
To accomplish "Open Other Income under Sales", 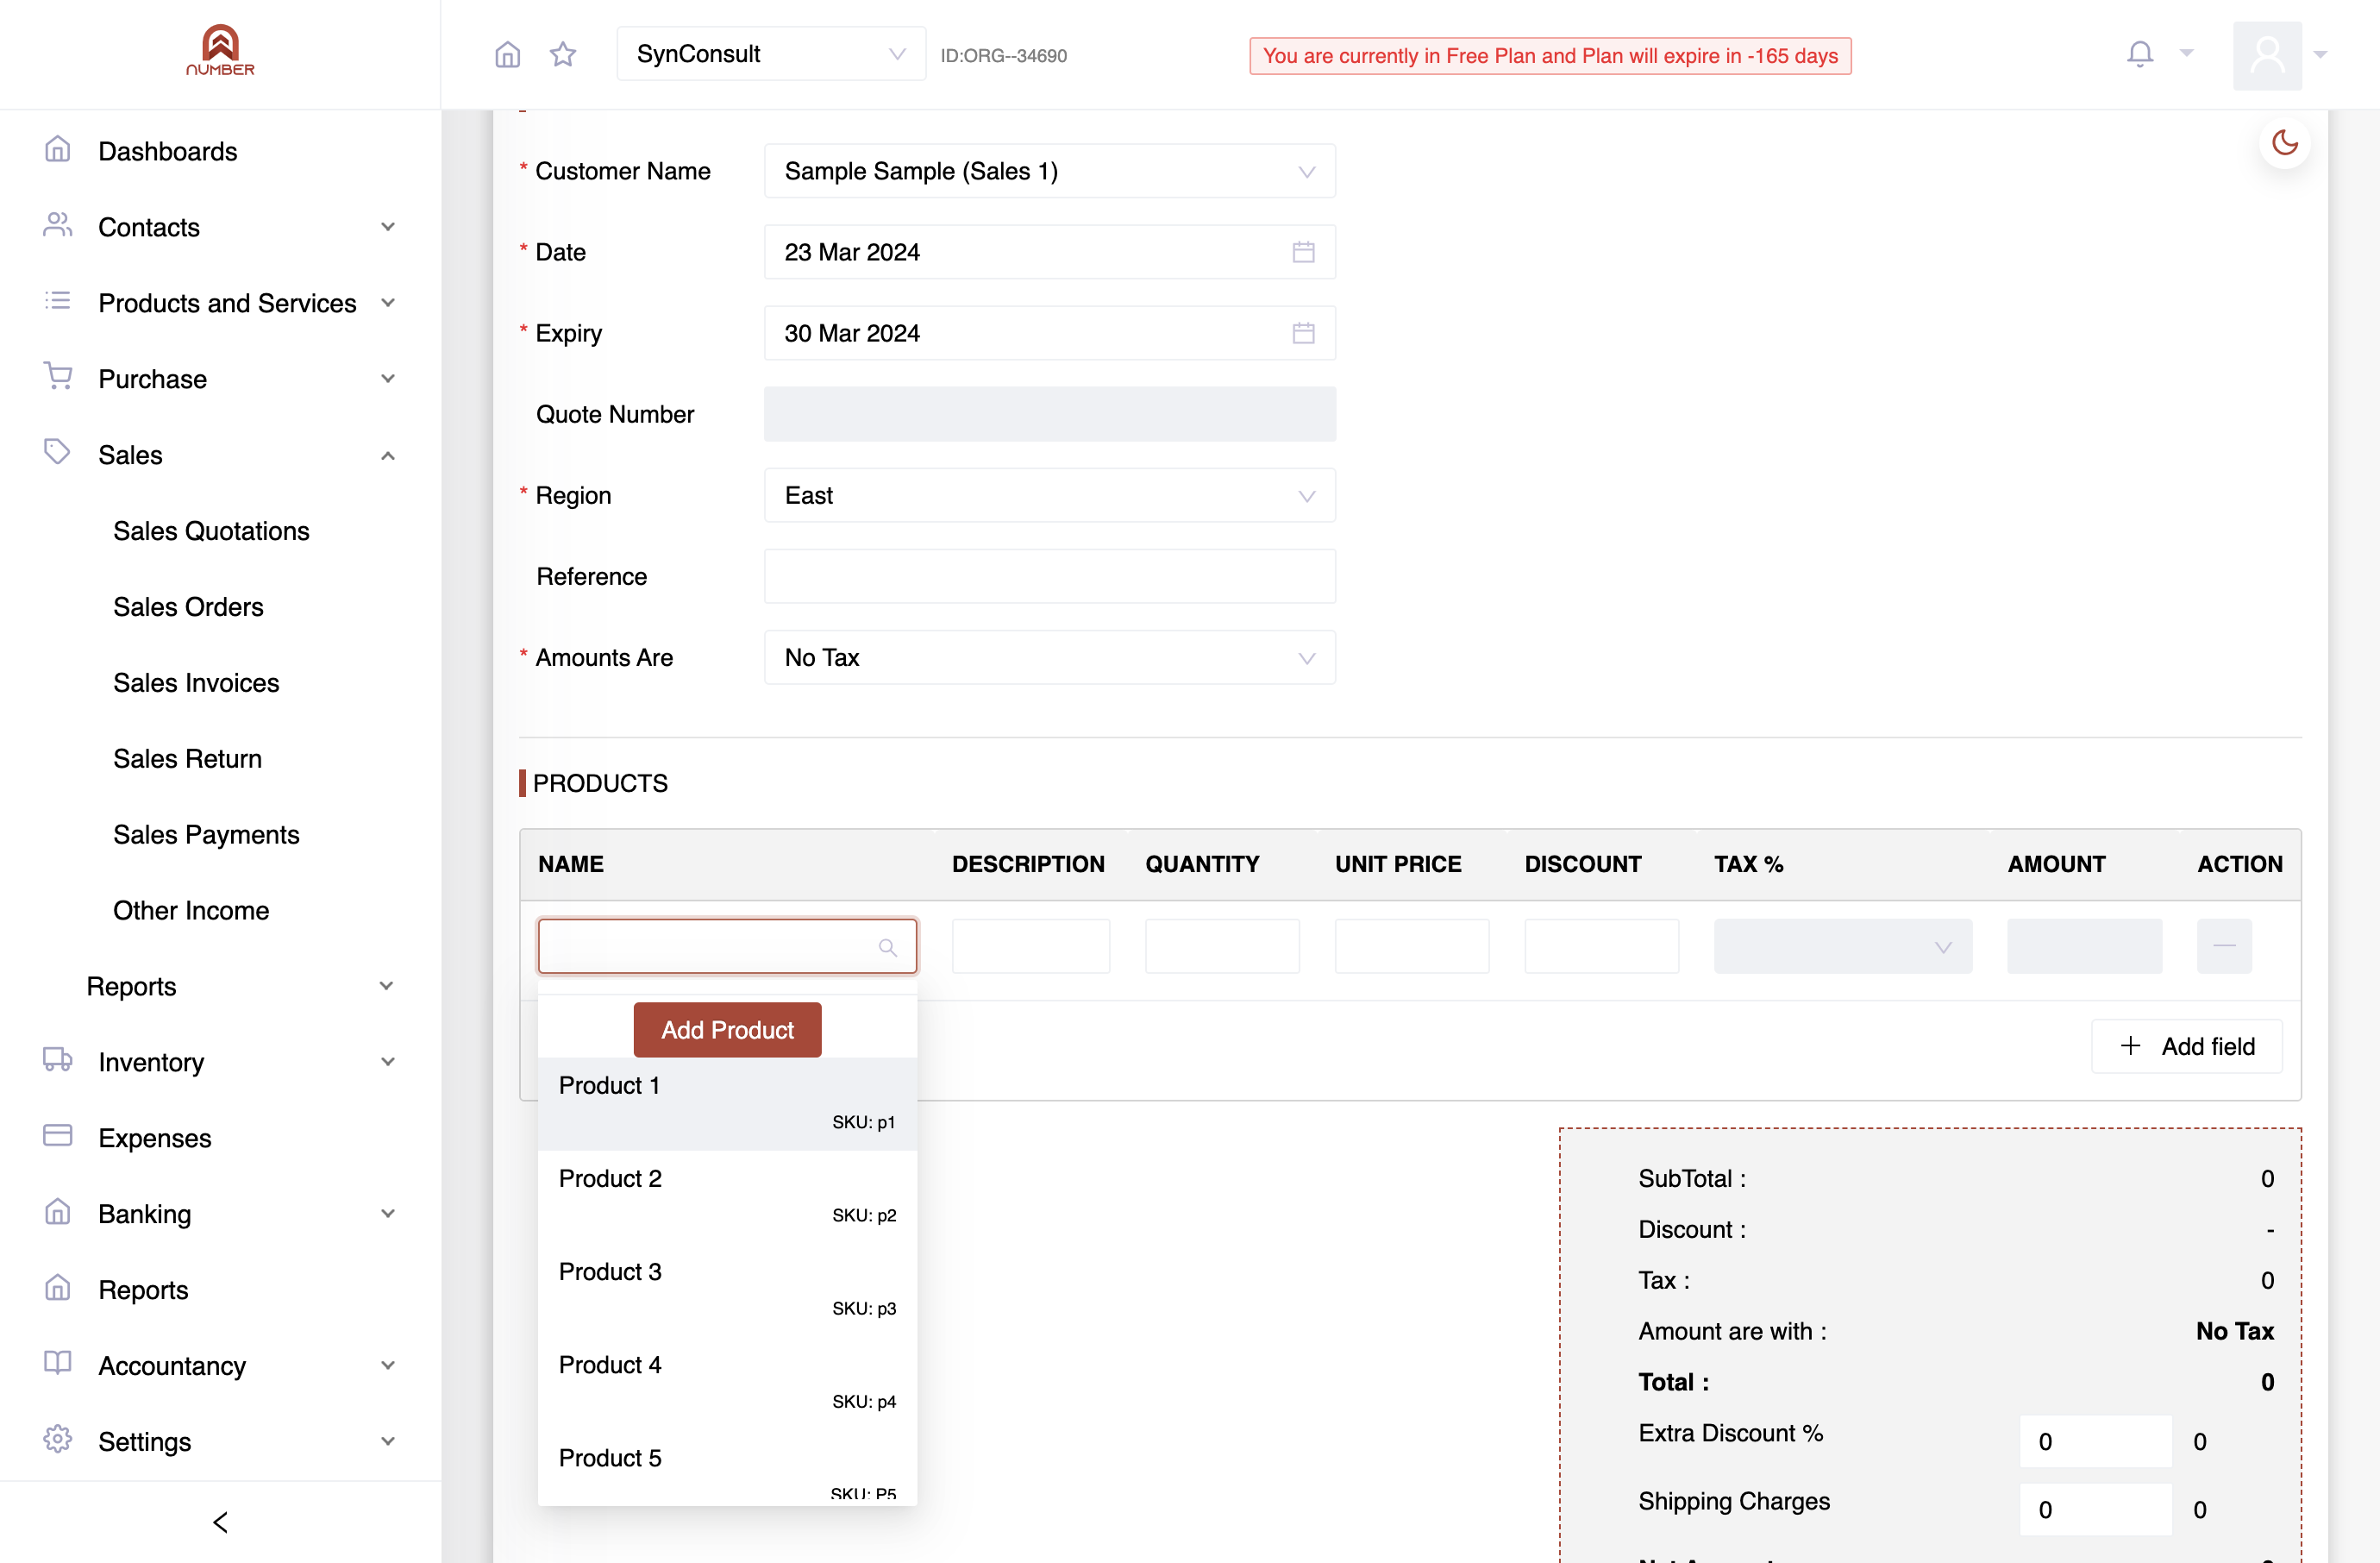I will coord(191,911).
